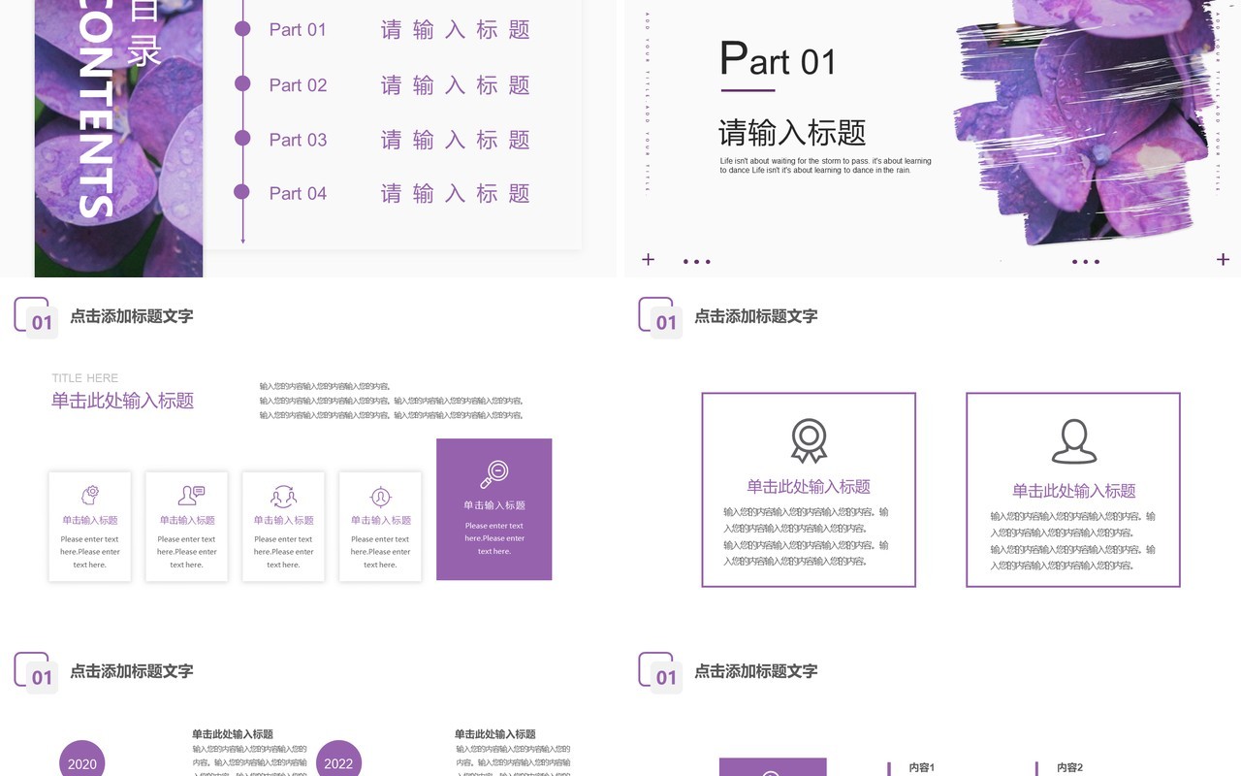Select the 请输入标题 heading under the large Part 01
Viewport: 1241px width, 776px height.
(792, 133)
